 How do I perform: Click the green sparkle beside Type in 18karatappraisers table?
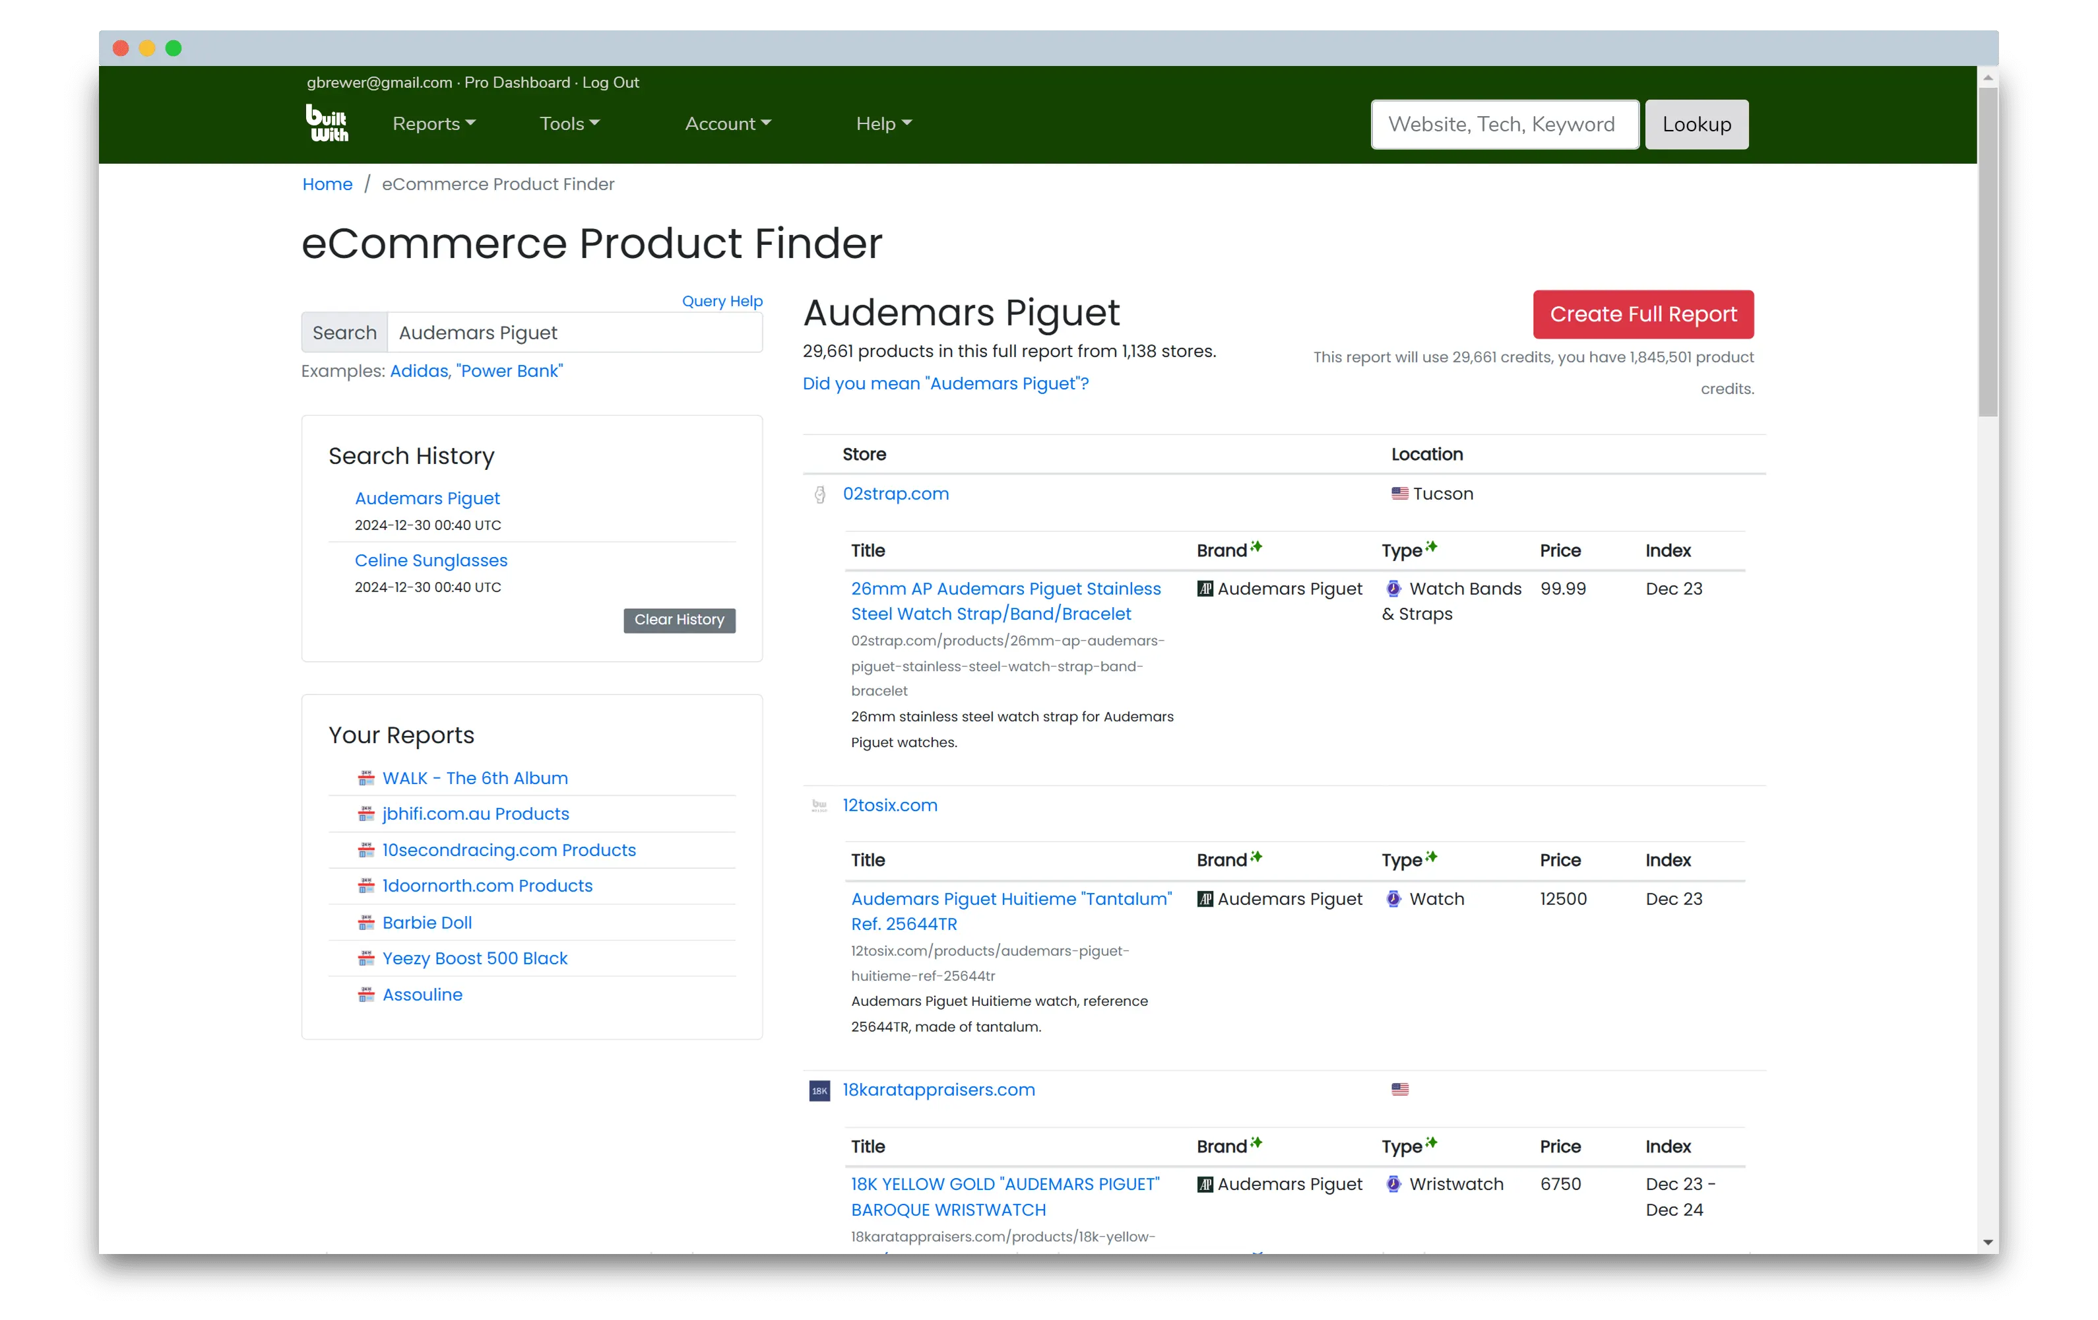tap(1430, 1142)
